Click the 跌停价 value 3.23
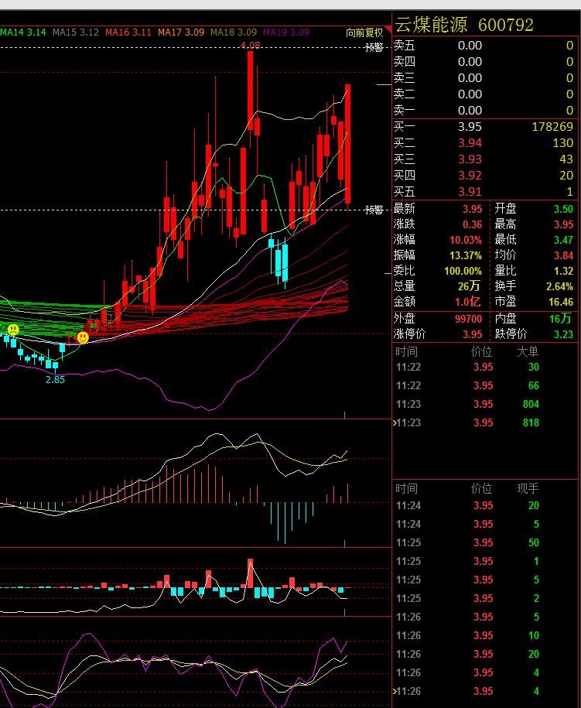This screenshot has width=581, height=708. point(563,334)
